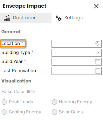Click the Build Year label text

[12, 61]
